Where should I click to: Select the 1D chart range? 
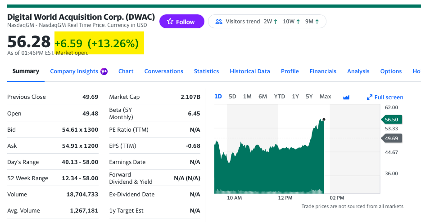click(218, 97)
